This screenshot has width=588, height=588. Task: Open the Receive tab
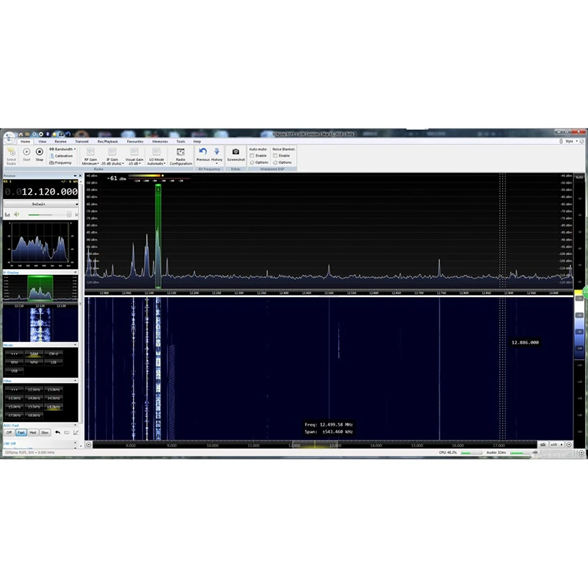tap(60, 141)
